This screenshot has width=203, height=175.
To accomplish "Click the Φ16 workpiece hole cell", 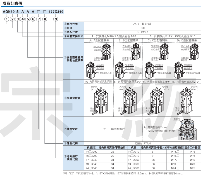I will click(192, 156).
